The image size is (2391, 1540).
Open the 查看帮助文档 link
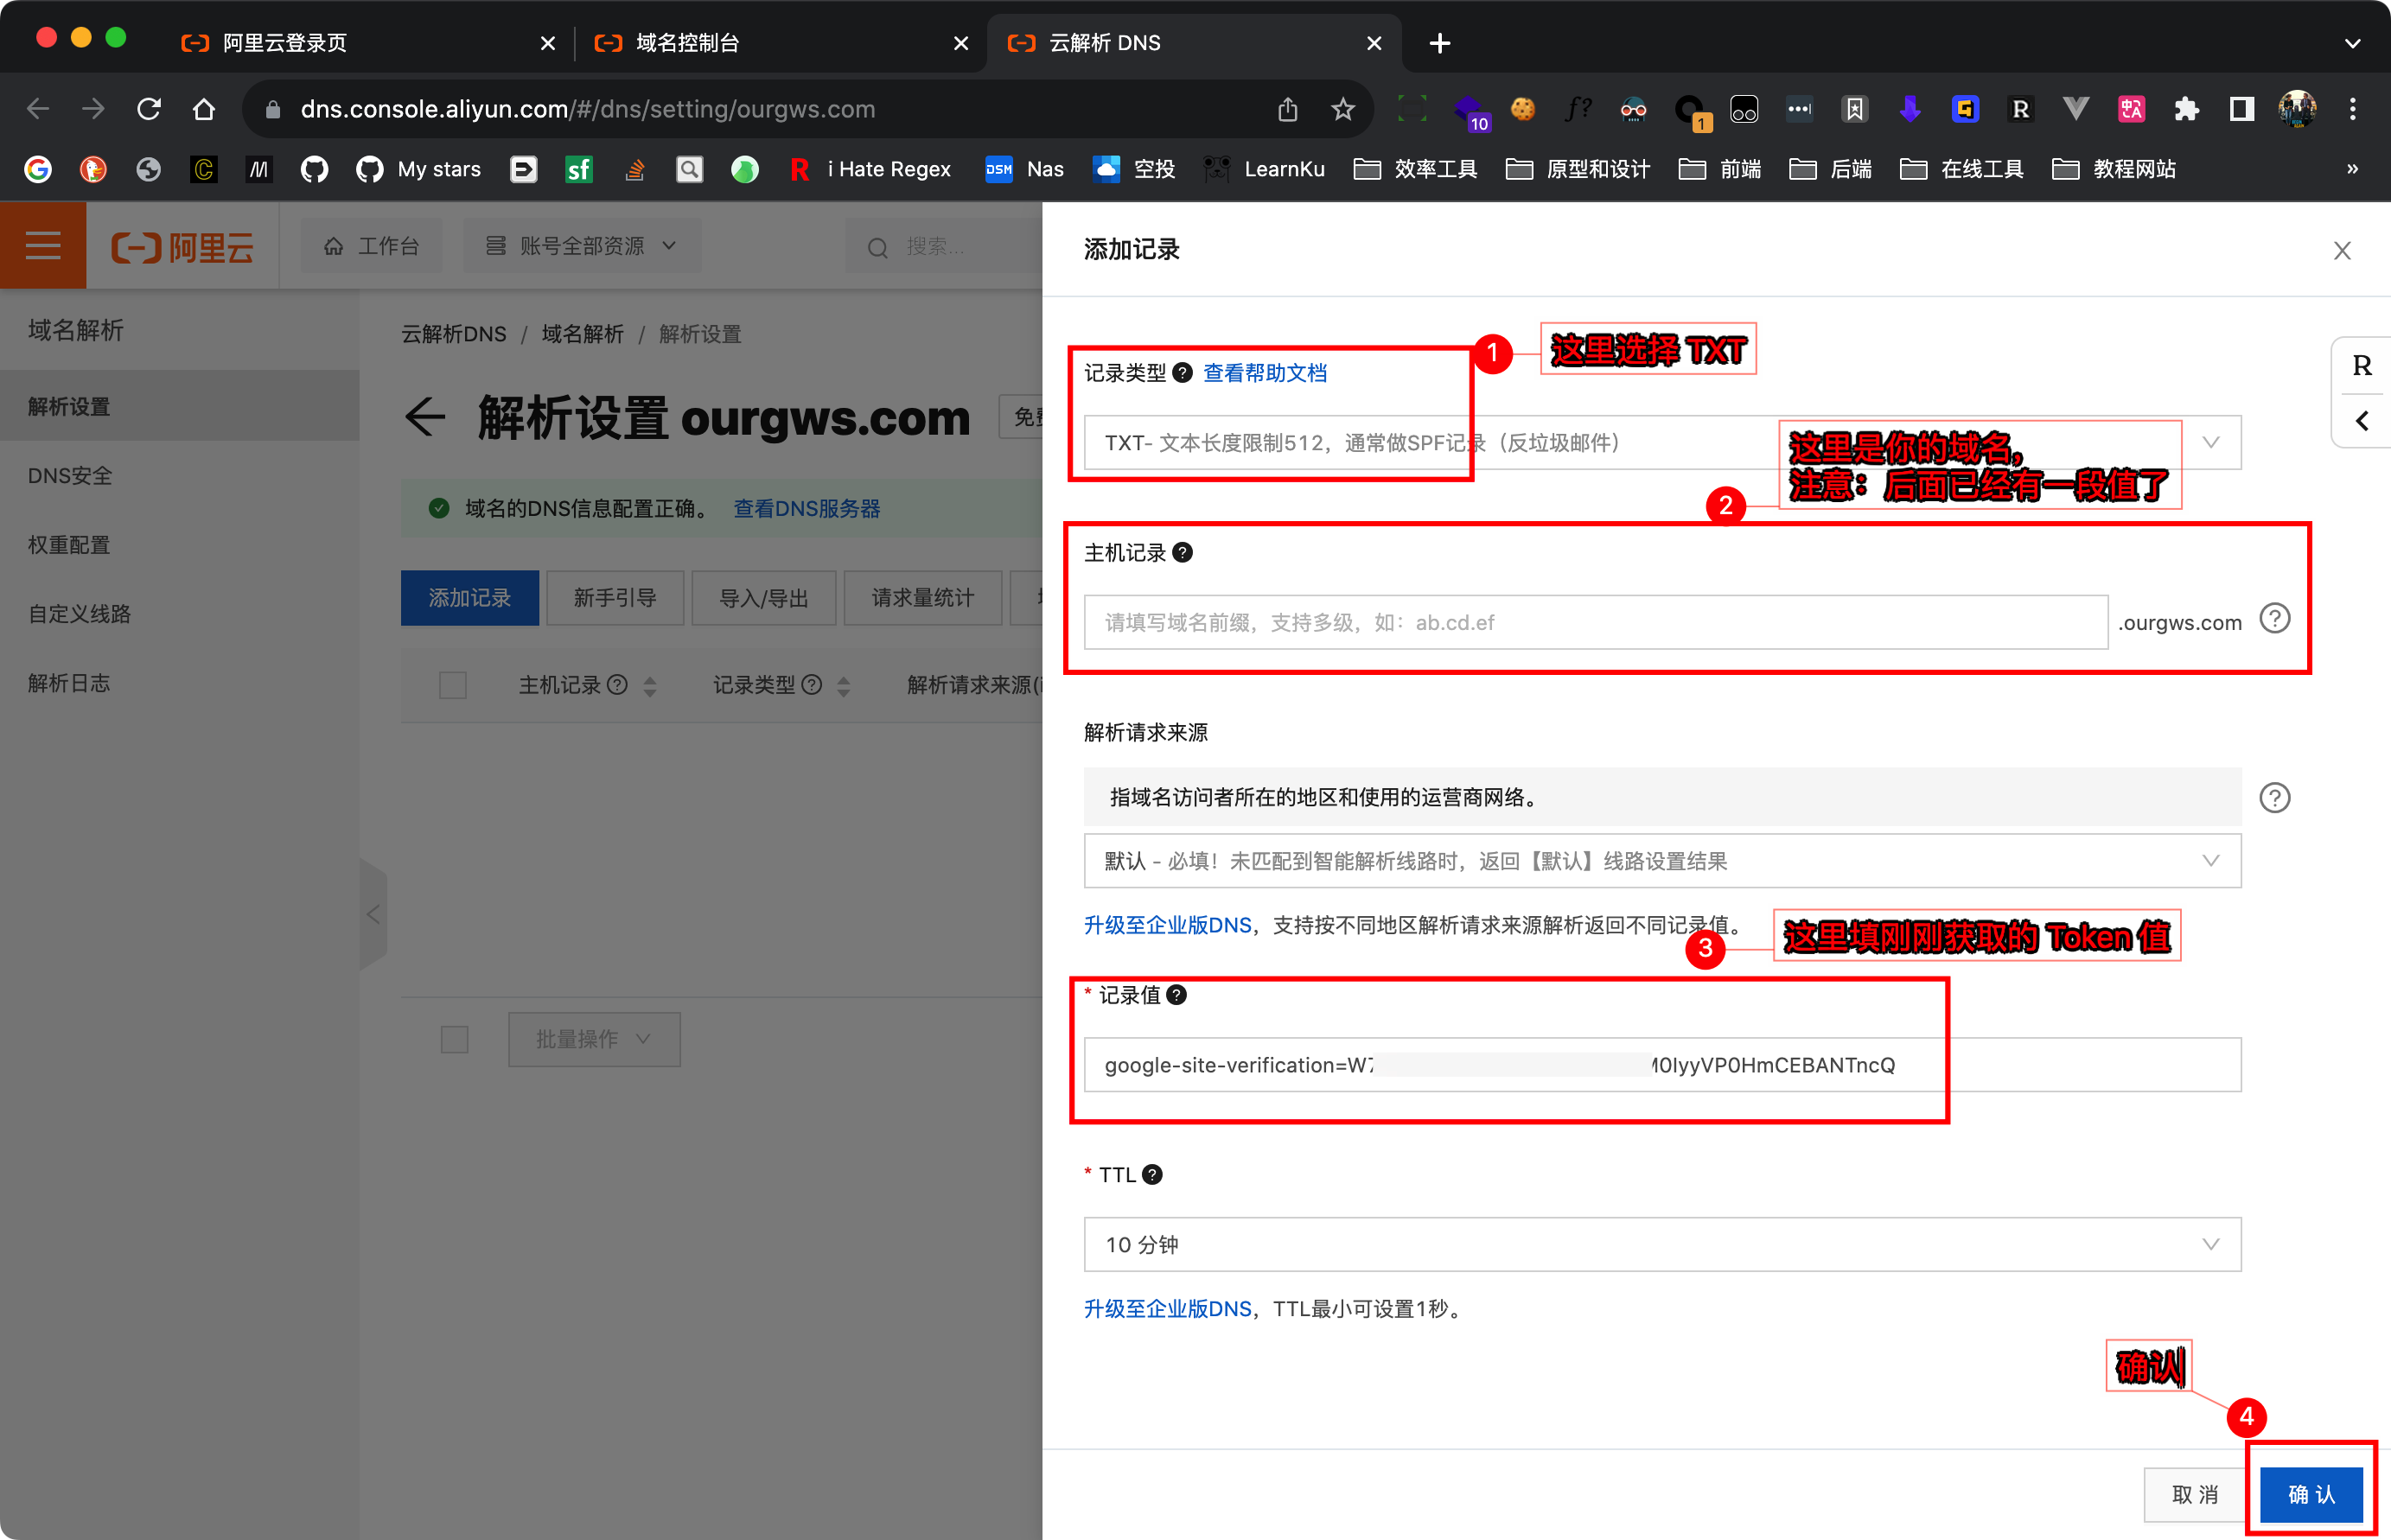coord(1265,373)
